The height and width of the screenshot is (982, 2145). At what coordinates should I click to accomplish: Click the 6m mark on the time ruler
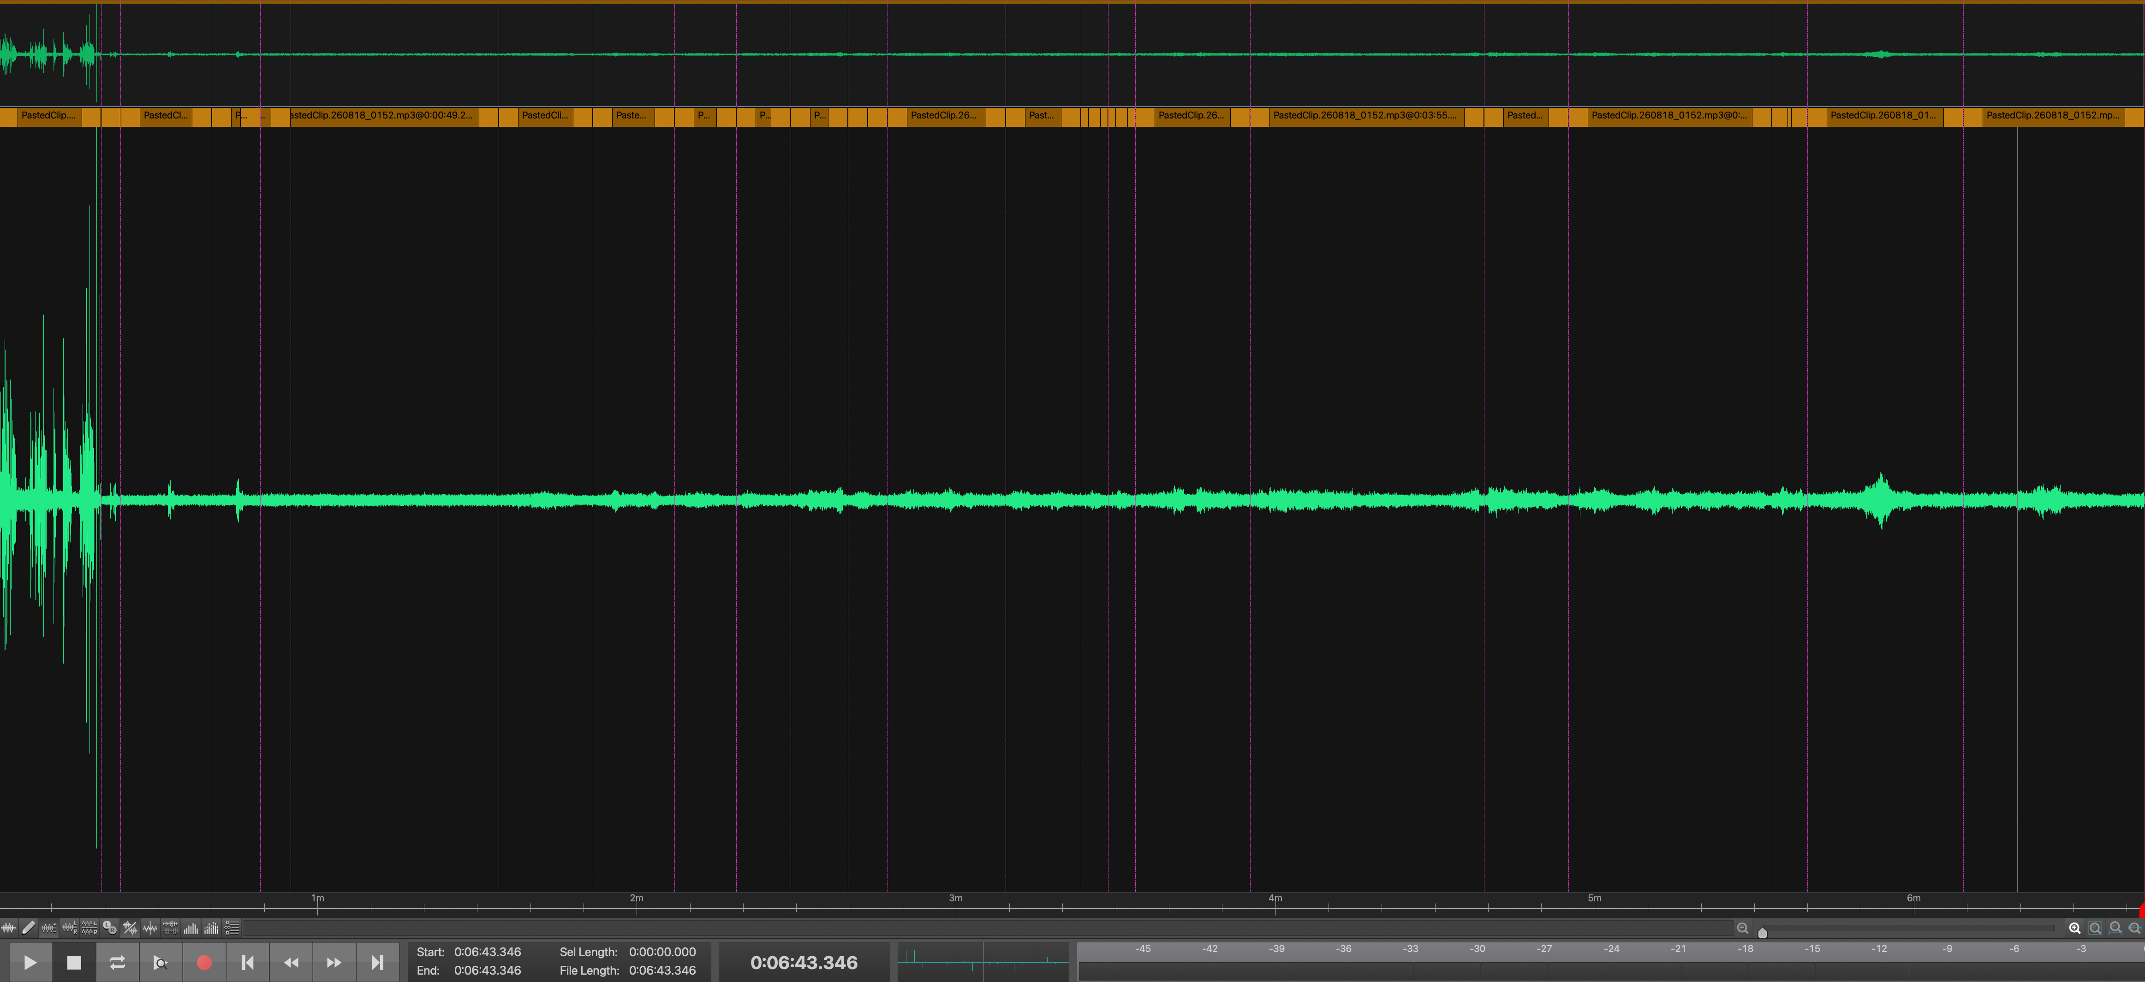tap(1913, 899)
